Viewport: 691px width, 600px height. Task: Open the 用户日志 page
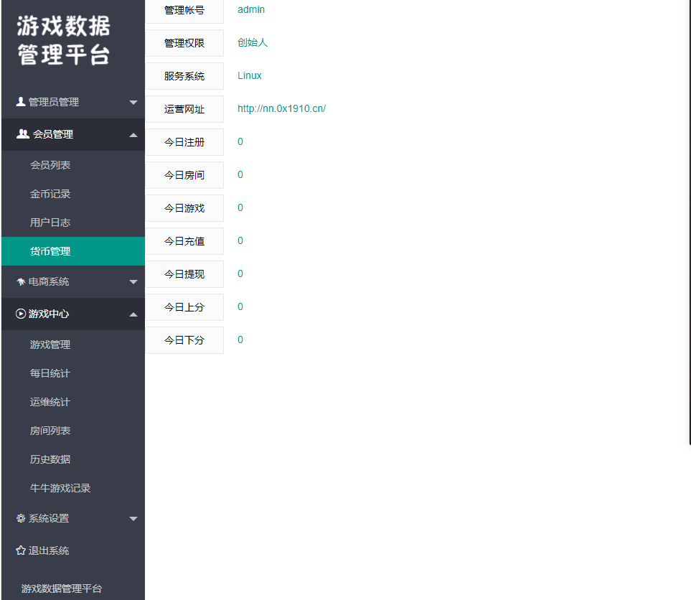(x=50, y=222)
